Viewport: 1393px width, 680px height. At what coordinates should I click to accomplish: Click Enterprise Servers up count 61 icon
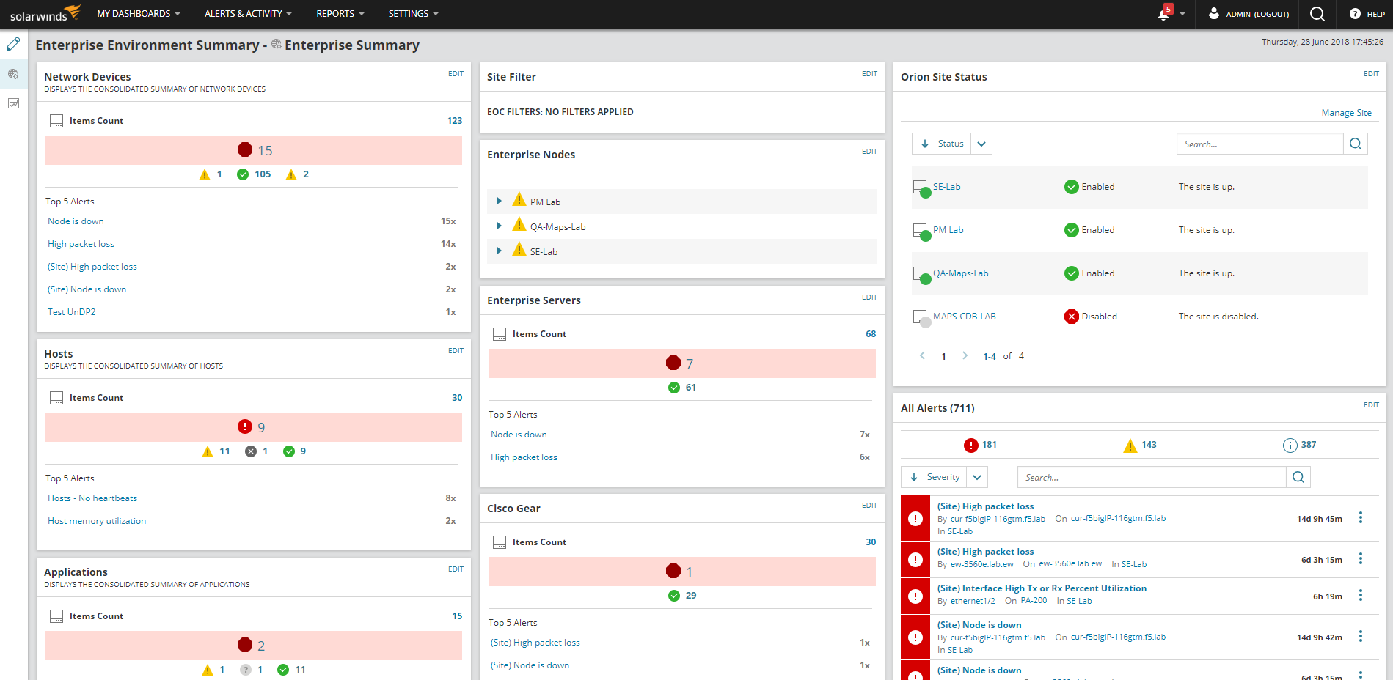tap(674, 388)
